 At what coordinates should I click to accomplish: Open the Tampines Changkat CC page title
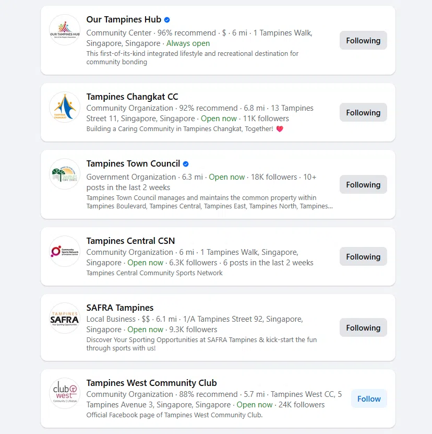pos(132,97)
